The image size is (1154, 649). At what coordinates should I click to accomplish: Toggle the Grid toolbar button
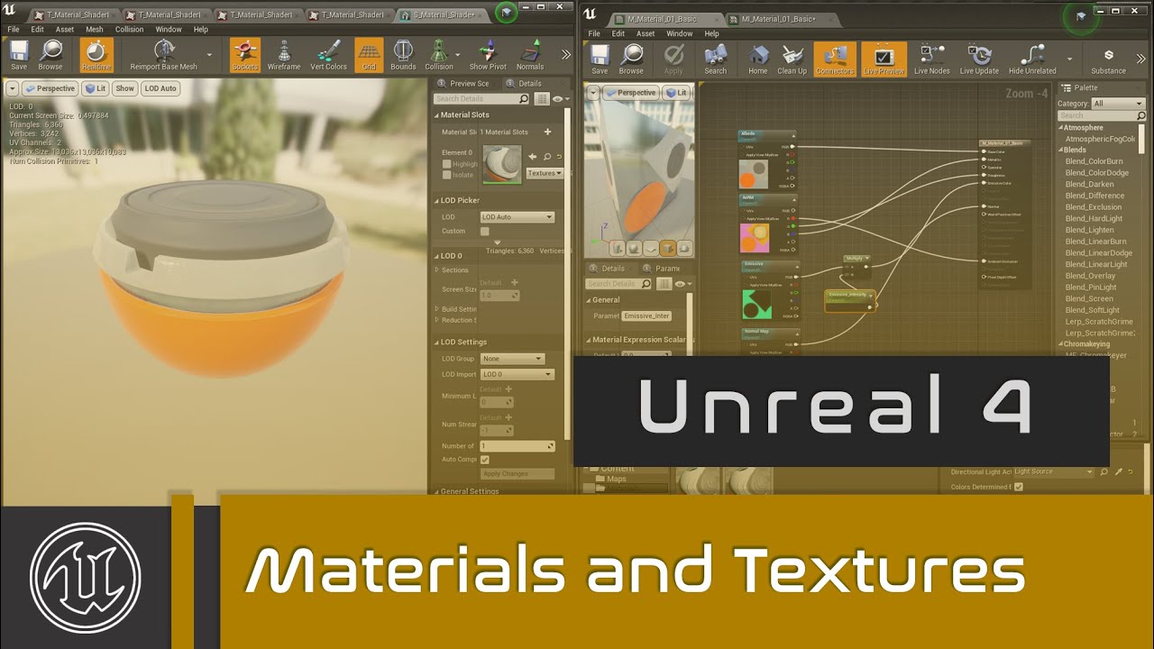[369, 55]
